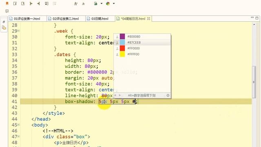The height and width of the screenshot is (147, 261).
Task: Click previous-page arrow in autocomplete popup
Action: pyautogui.click(x=115, y=95)
